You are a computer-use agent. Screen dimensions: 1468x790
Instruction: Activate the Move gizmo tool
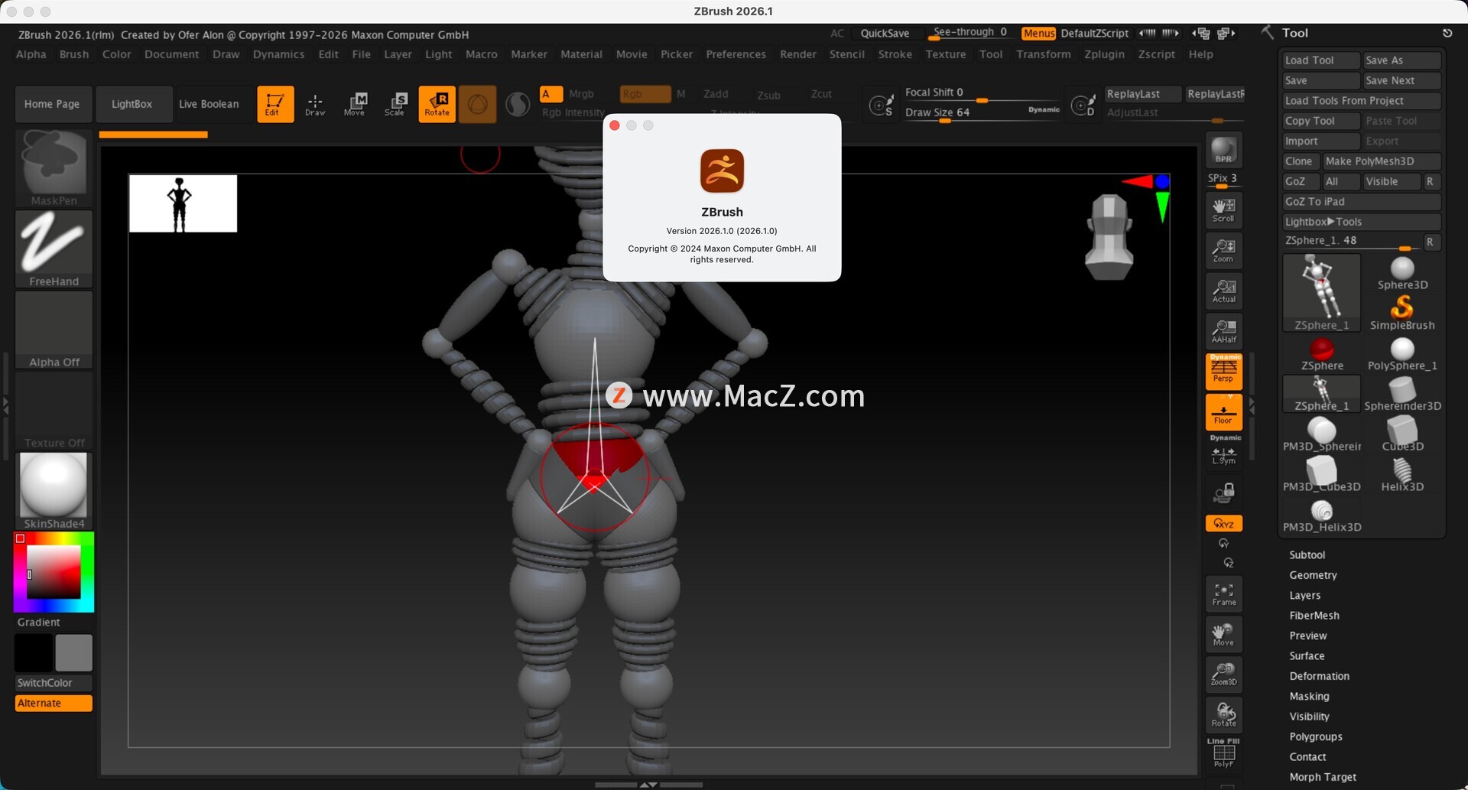coord(355,104)
